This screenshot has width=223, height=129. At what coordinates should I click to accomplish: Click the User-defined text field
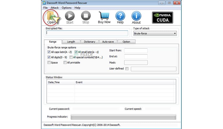[154, 69]
